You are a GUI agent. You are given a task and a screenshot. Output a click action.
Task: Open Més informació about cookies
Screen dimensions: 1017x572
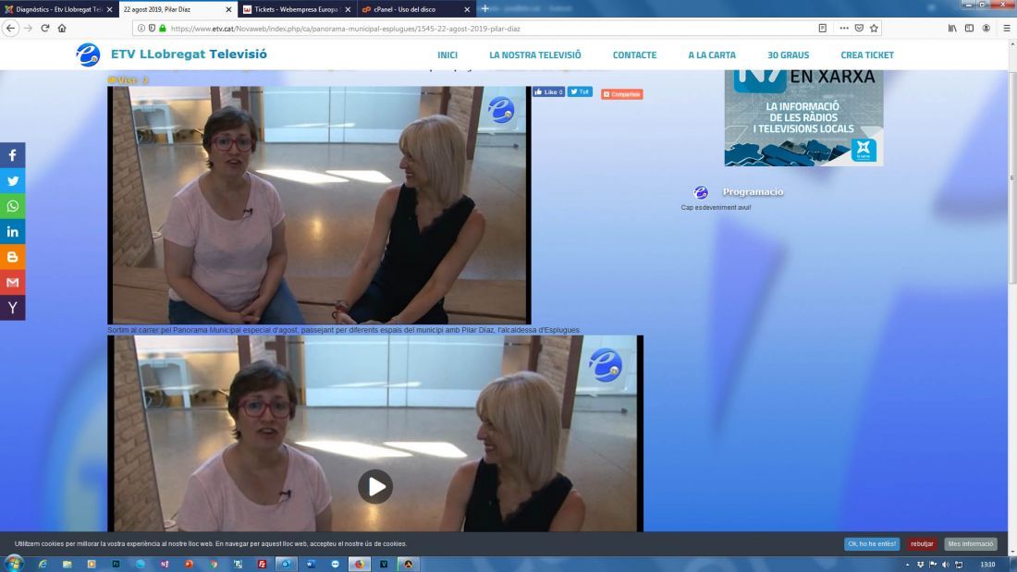click(970, 543)
